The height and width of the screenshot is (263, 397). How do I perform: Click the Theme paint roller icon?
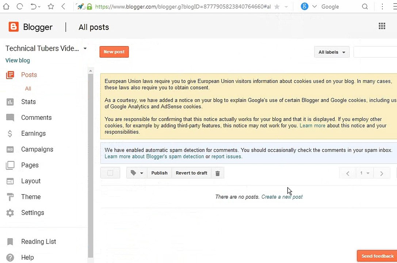pos(10,197)
